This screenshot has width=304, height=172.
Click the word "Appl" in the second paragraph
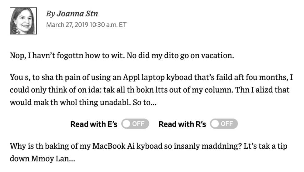(x=131, y=78)
